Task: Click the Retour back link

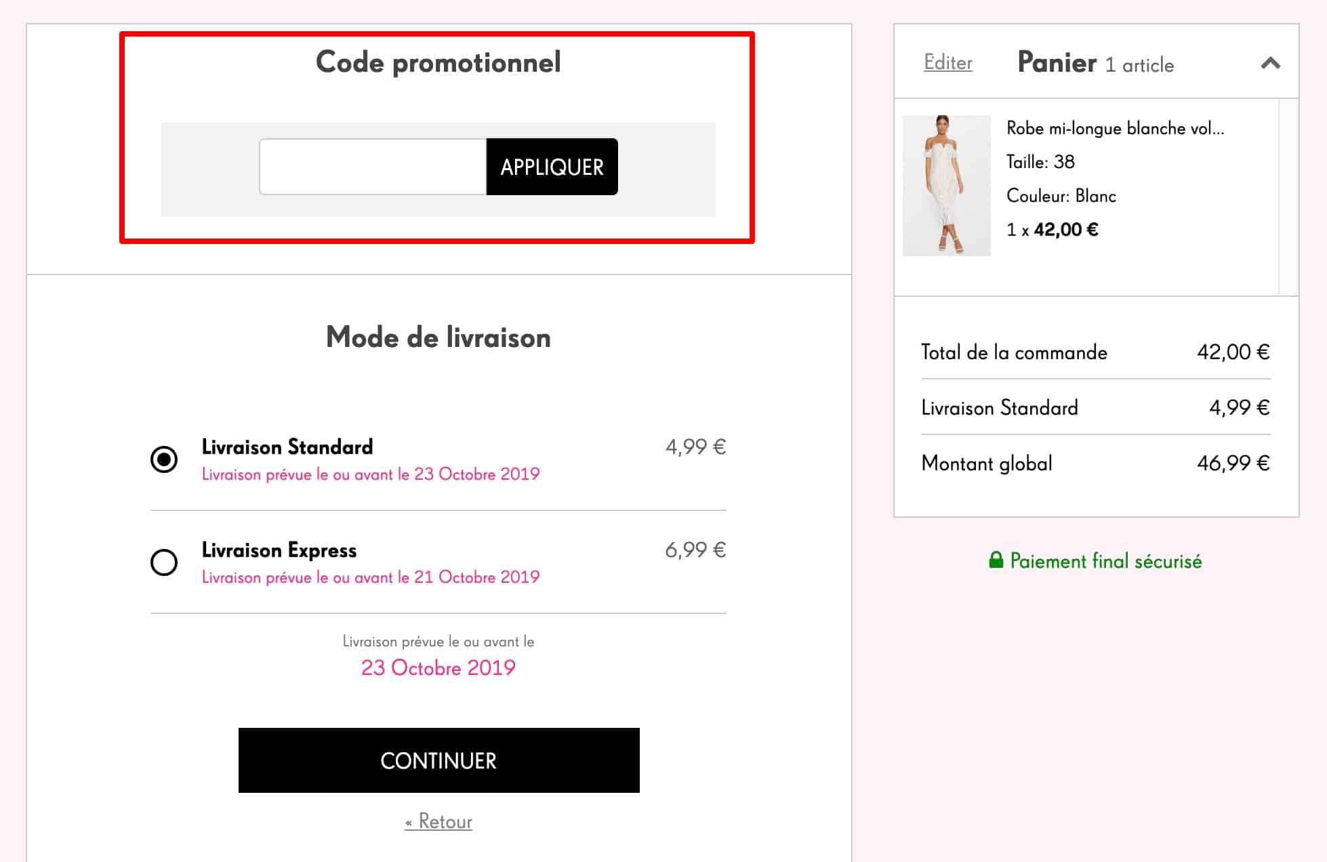Action: point(438,821)
